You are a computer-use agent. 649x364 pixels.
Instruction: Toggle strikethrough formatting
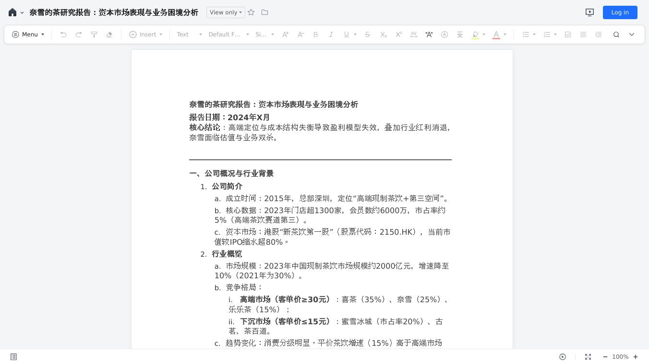coord(368,34)
